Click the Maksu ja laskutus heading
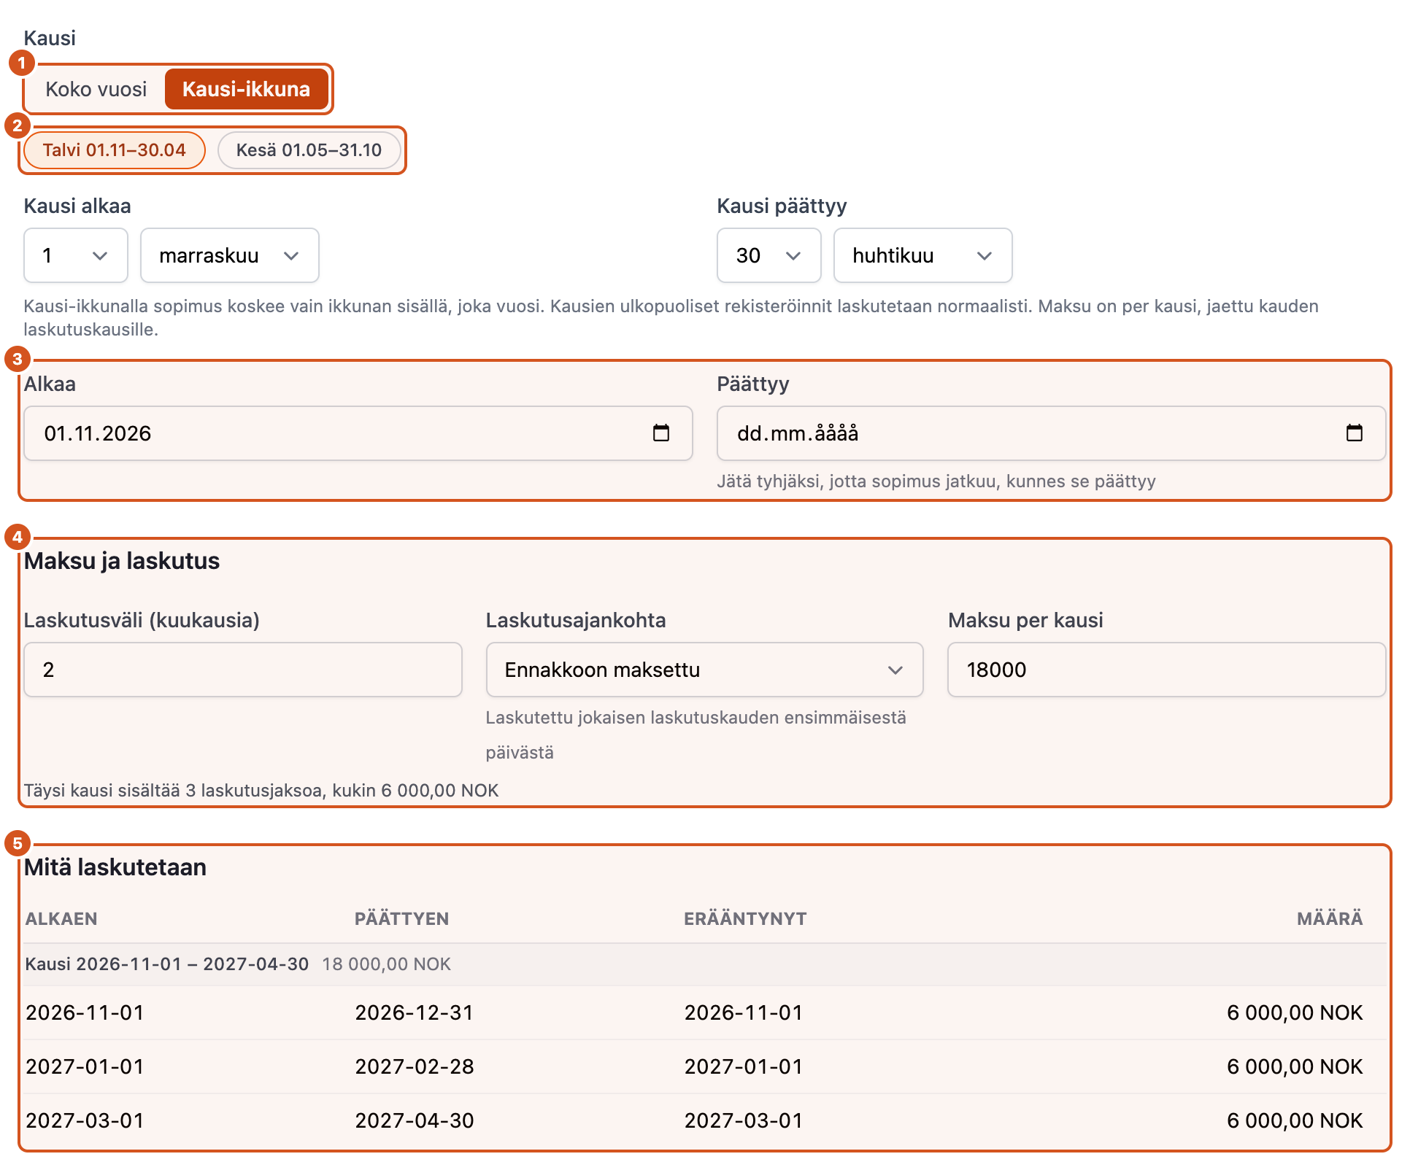The width and height of the screenshot is (1410, 1170). (122, 561)
